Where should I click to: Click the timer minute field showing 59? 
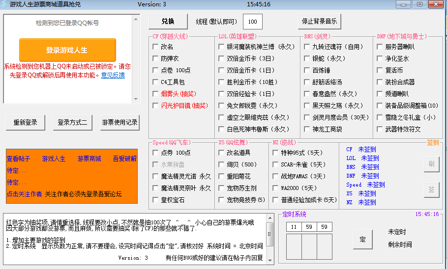pyautogui.click(x=309, y=227)
